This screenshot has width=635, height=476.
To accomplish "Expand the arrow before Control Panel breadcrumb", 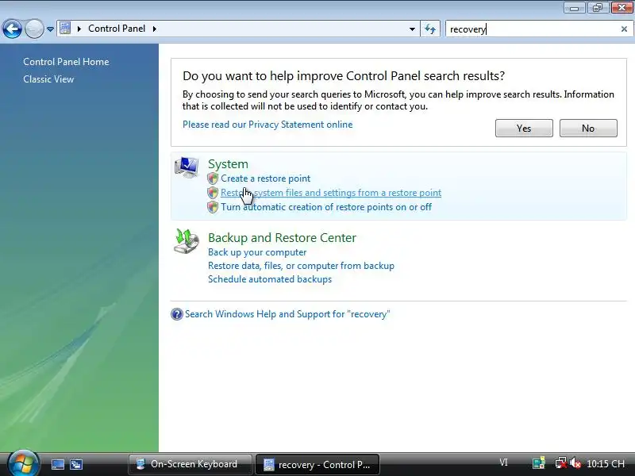I will click(x=79, y=29).
